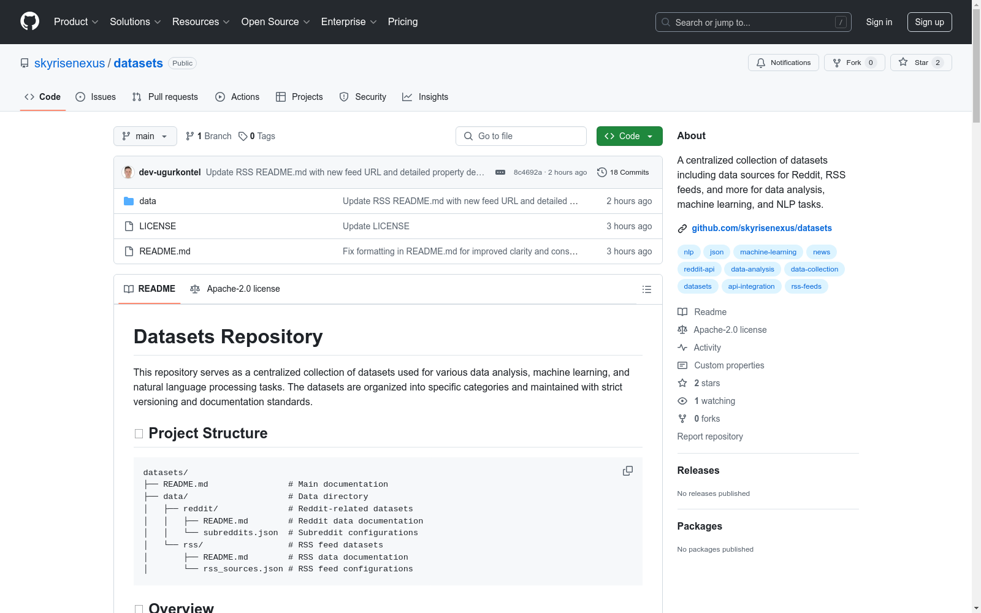
Task: Open the github.com/skyrisenexus/datasets link
Action: click(762, 228)
